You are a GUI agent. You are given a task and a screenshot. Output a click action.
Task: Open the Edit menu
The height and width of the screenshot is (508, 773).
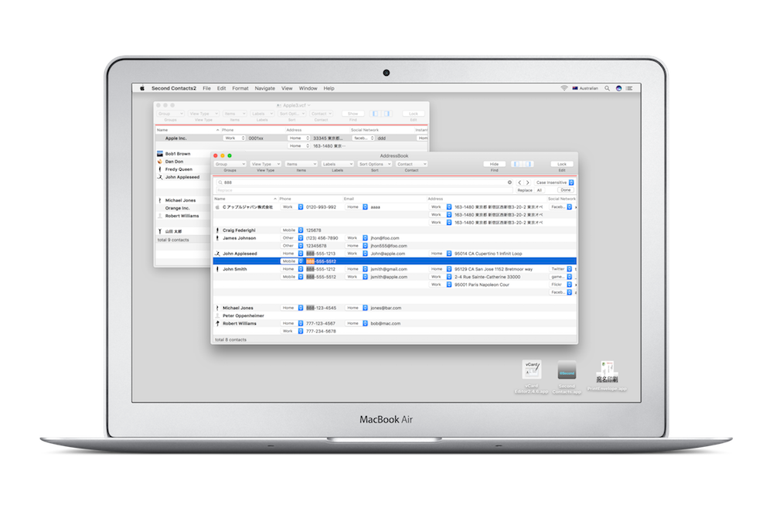[221, 88]
